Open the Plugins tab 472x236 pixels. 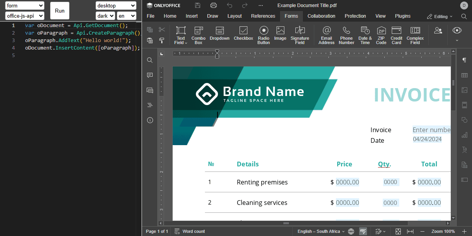click(403, 16)
